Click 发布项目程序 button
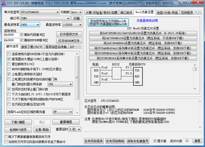Screen dimensions: 205x147 tap(94, 141)
